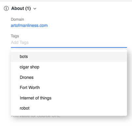This screenshot has width=132, height=127.
Task: Collapse the About section chevron
Action: pos(35,9)
